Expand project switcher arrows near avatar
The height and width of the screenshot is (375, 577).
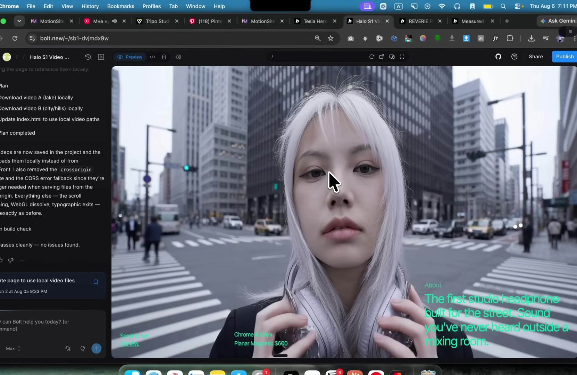click(x=17, y=57)
